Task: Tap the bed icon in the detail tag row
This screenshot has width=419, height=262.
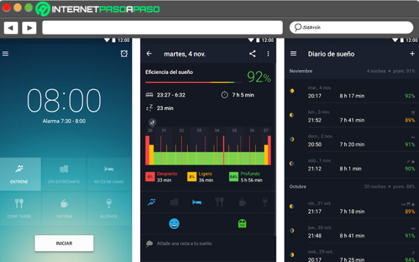Action: coord(197,202)
